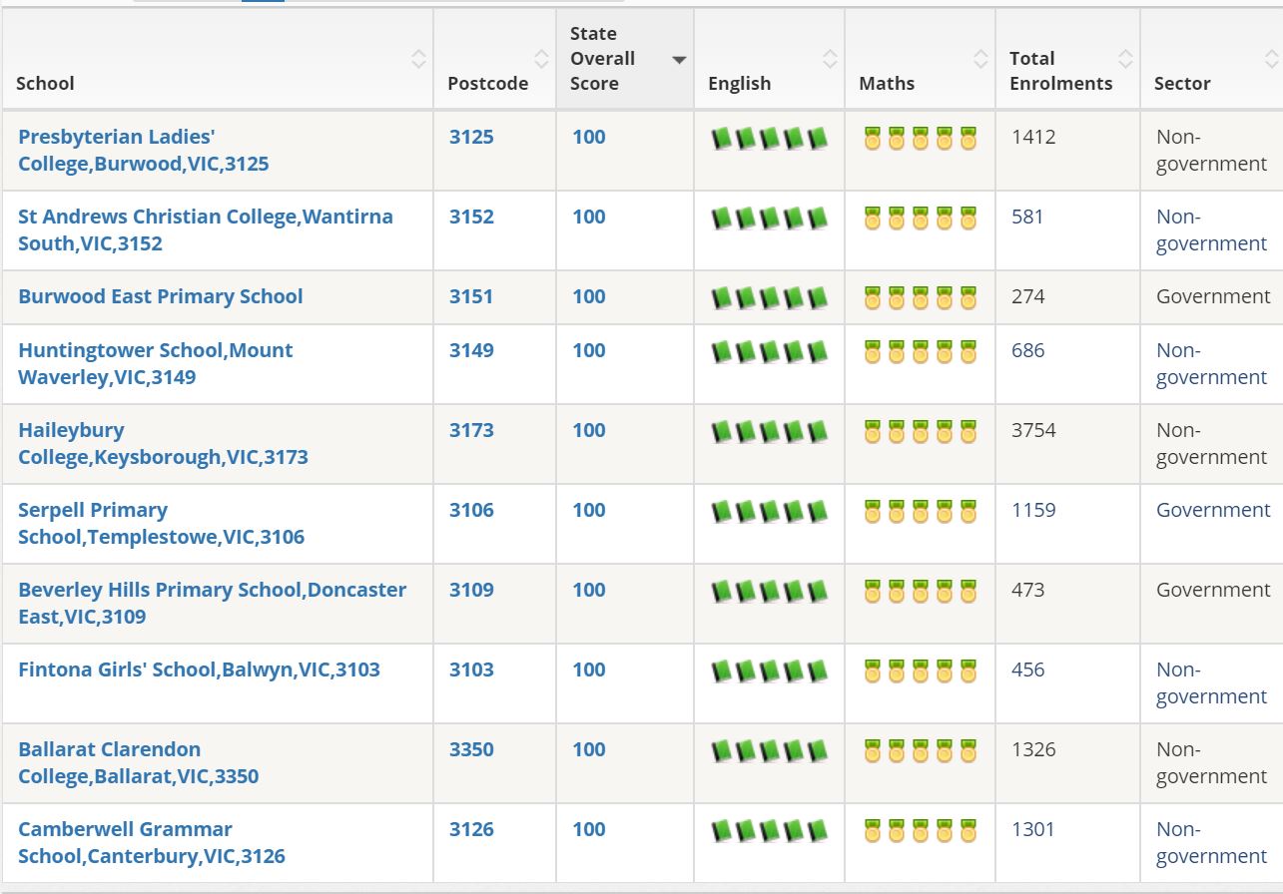Click postcode 3350 link
The height and width of the screenshot is (894, 1283).
pos(471,749)
